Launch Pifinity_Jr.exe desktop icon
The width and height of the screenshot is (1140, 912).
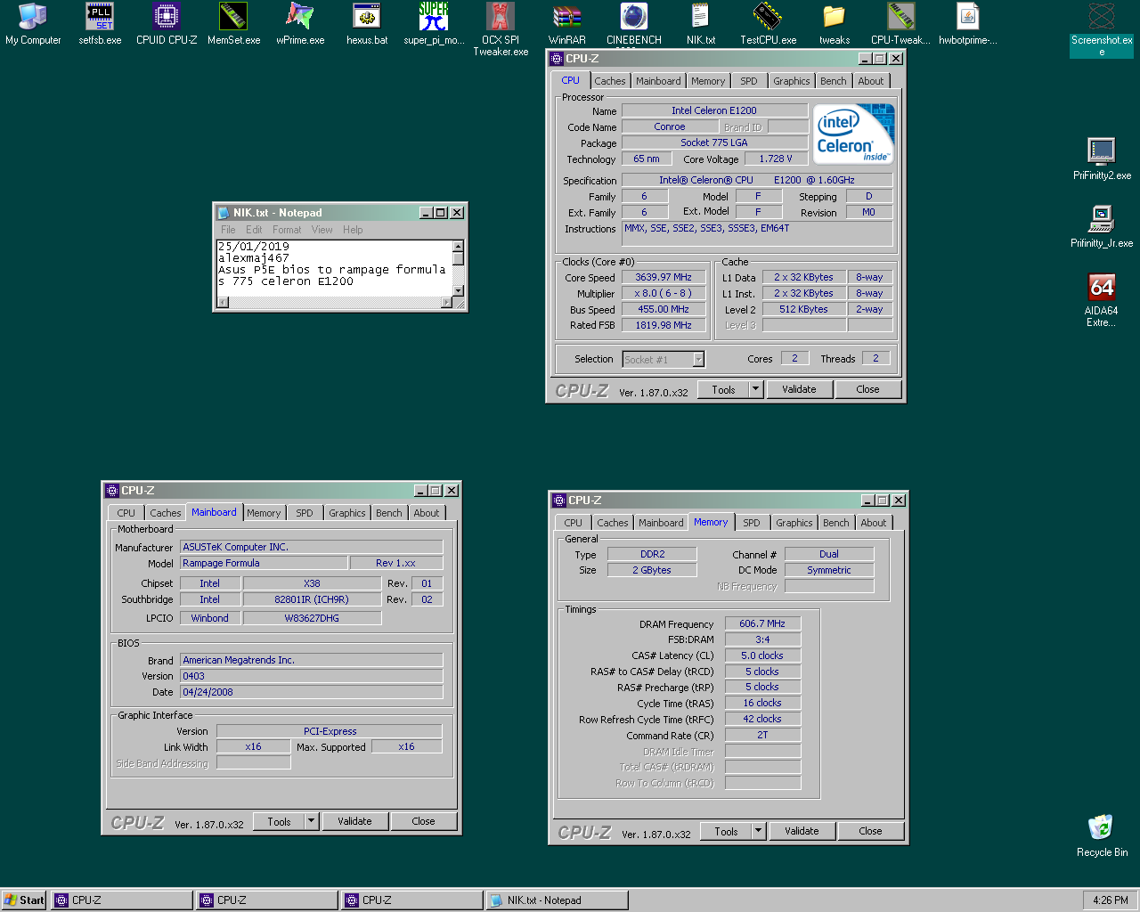click(1102, 227)
